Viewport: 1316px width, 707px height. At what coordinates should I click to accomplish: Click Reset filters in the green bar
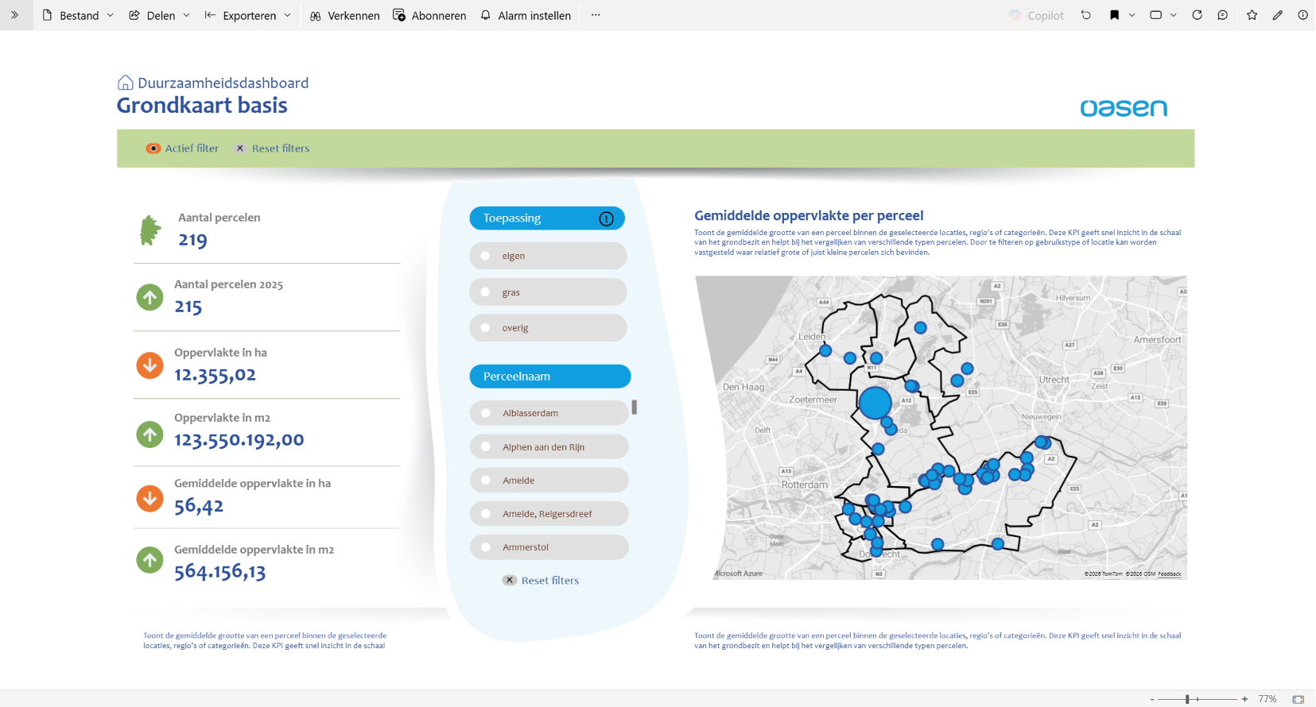[x=272, y=149]
